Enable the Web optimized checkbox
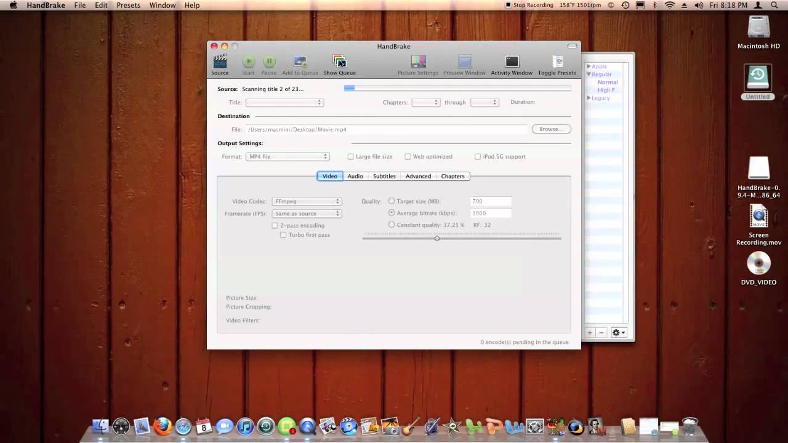This screenshot has width=788, height=443. click(408, 156)
